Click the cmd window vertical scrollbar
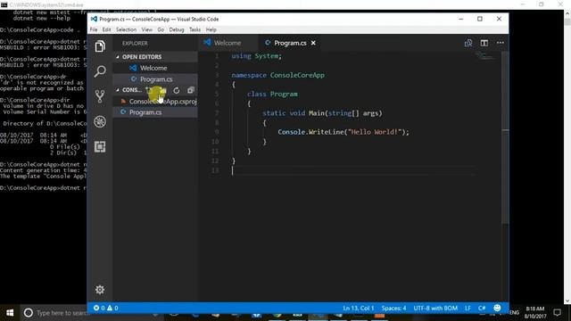Screen dimensions: 571x321 [567, 157]
